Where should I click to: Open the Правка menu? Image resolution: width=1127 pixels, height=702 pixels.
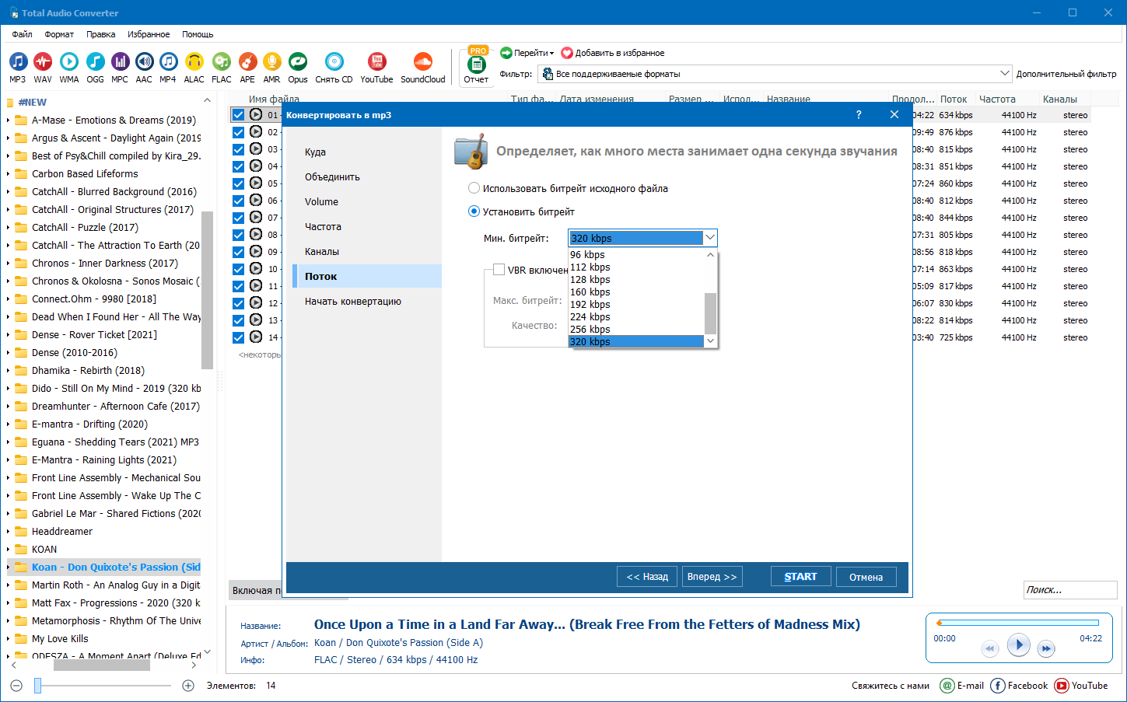[101, 34]
